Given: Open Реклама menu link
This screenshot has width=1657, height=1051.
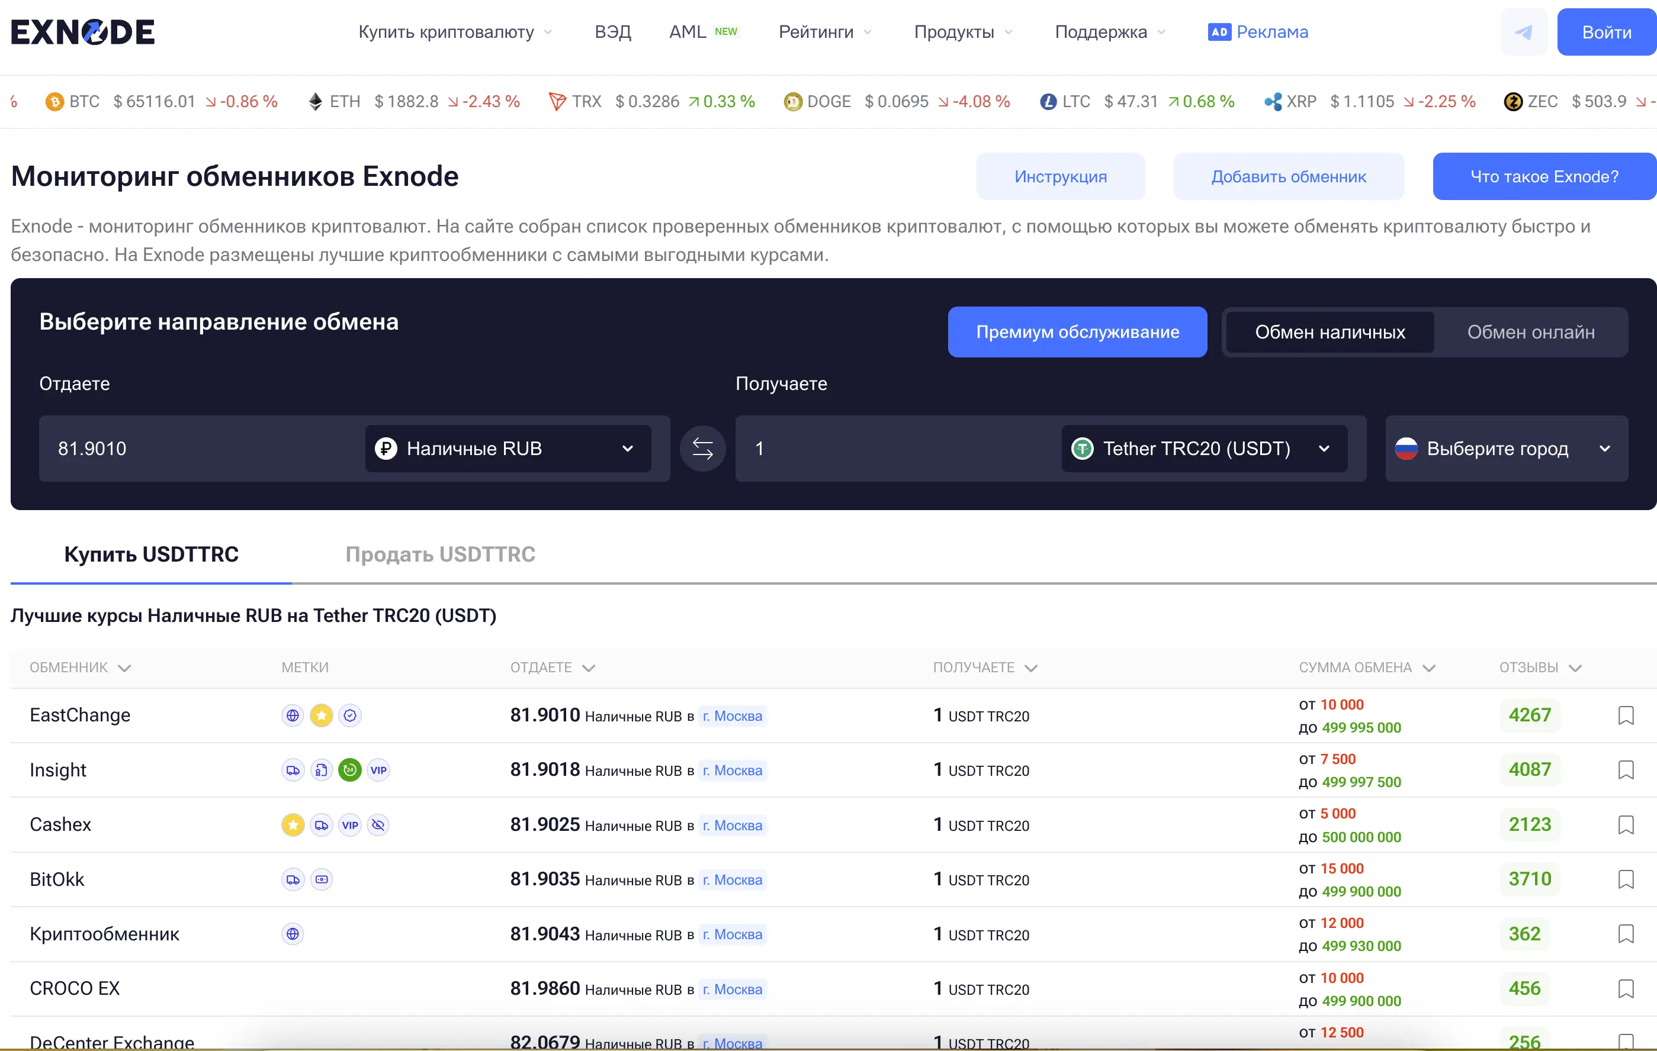Looking at the screenshot, I should (1258, 33).
